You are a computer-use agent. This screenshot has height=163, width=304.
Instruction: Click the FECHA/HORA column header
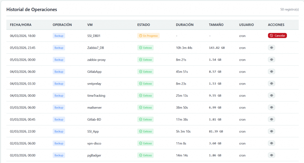point(20,25)
